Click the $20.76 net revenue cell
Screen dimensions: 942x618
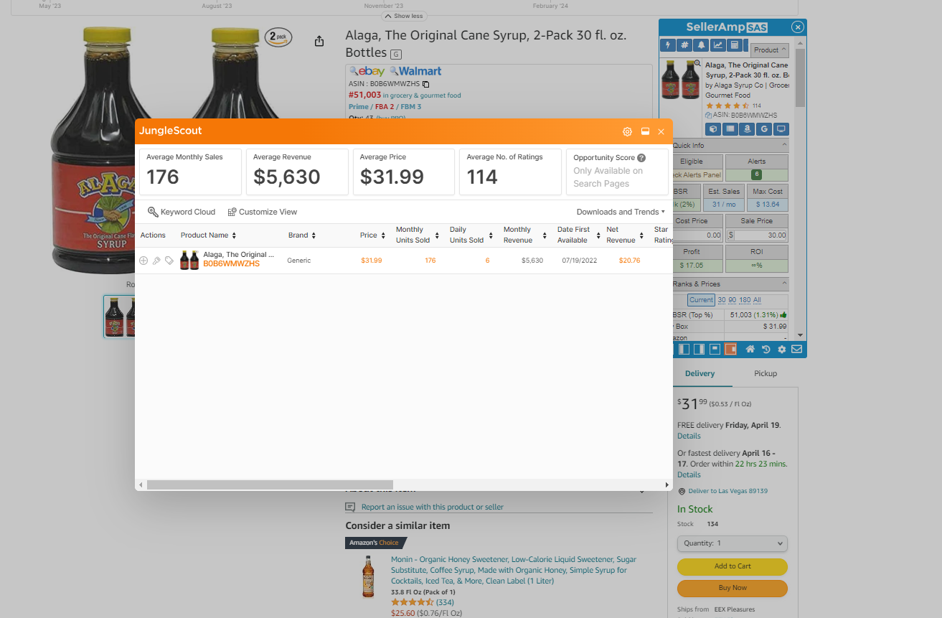point(630,261)
